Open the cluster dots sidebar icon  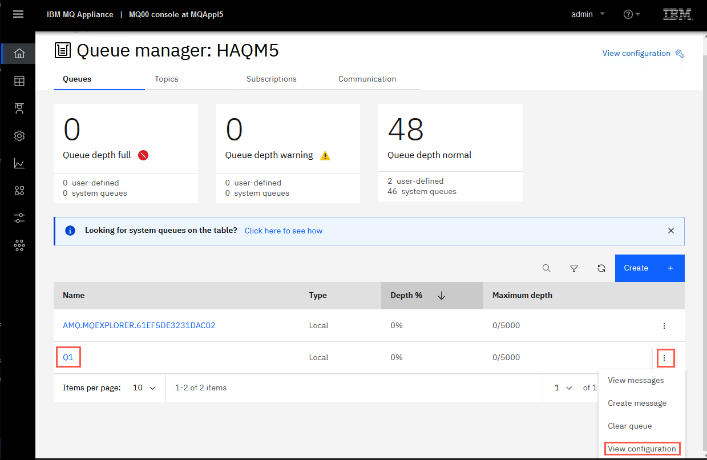[x=19, y=245]
